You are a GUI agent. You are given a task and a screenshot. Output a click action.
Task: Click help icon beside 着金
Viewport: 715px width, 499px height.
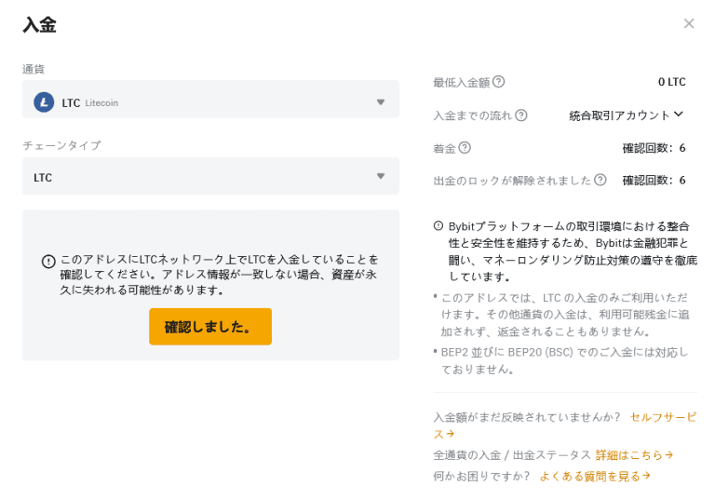tap(465, 148)
